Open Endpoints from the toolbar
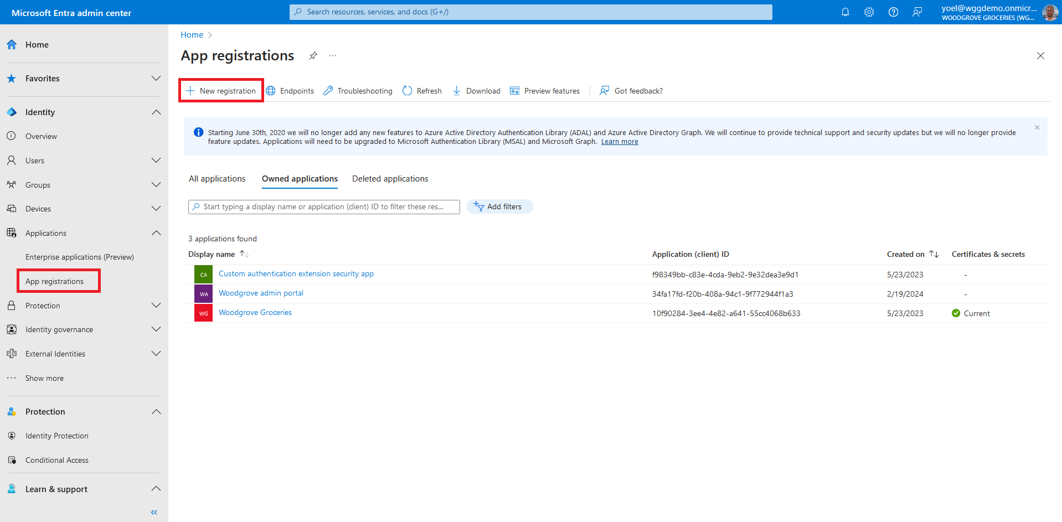Screen dimensions: 1062x522 (x=290, y=91)
